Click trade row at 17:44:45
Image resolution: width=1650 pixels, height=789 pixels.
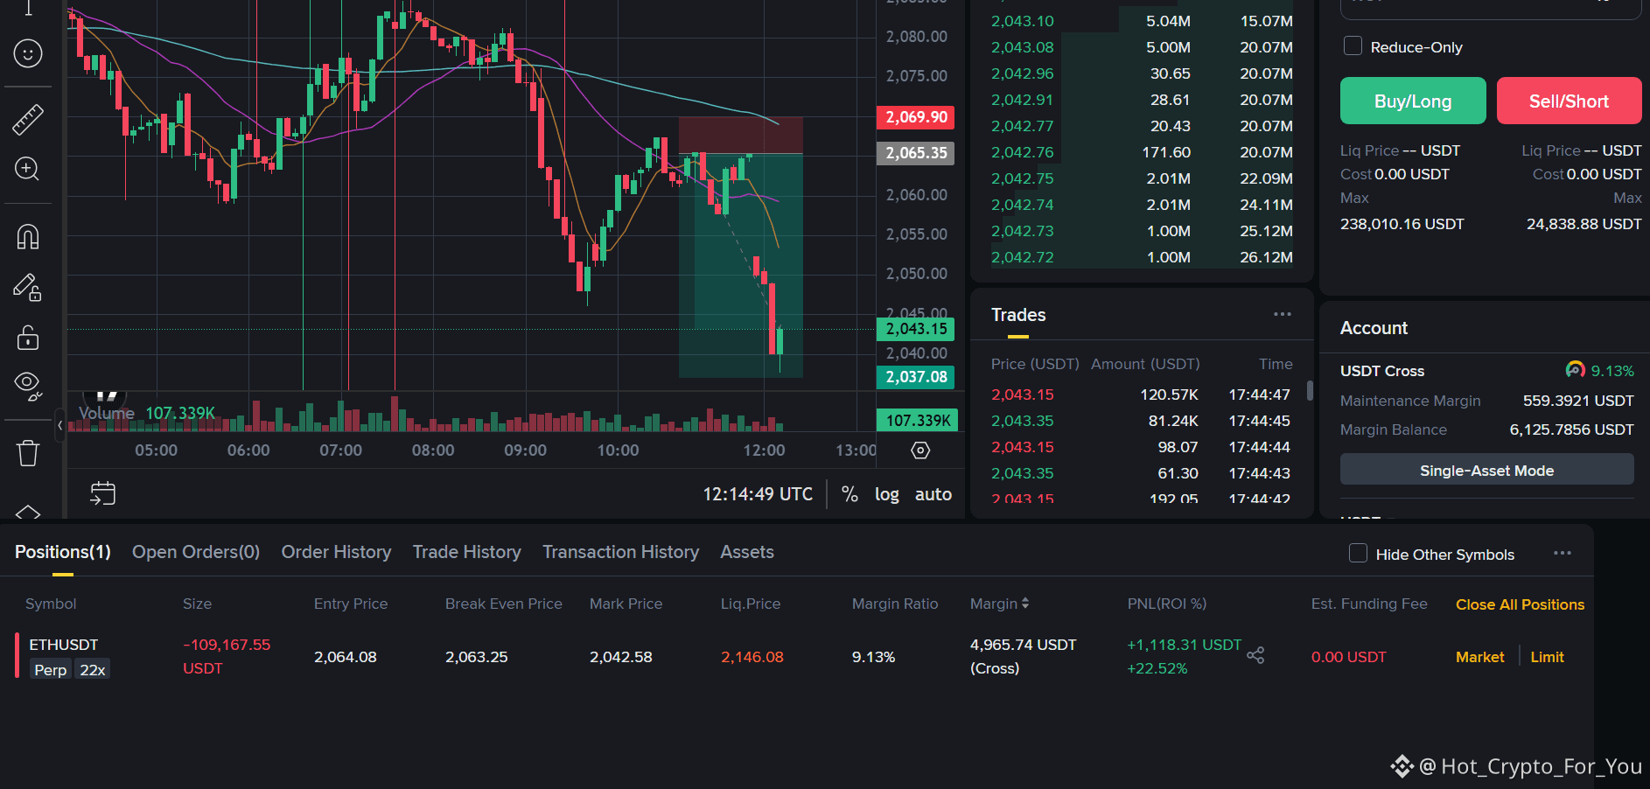(1141, 421)
